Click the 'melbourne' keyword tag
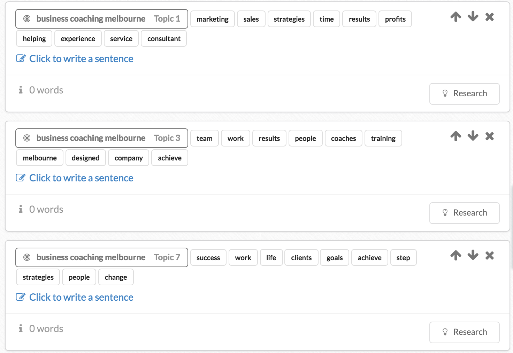This screenshot has height=353, width=513. 40,158
